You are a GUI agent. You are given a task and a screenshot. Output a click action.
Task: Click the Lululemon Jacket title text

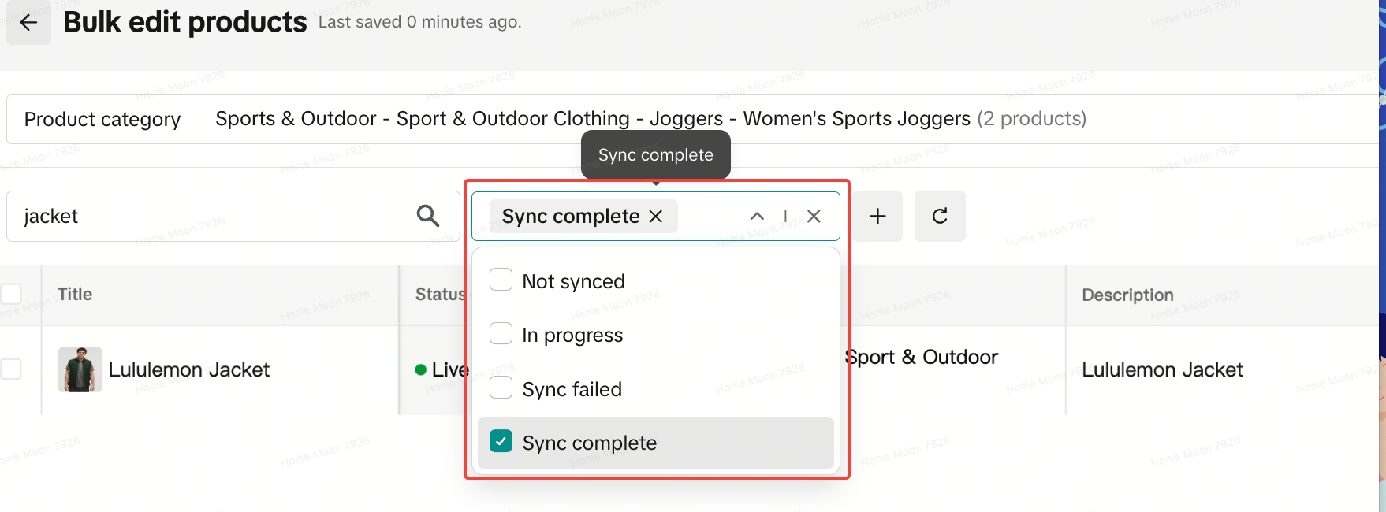coord(188,369)
